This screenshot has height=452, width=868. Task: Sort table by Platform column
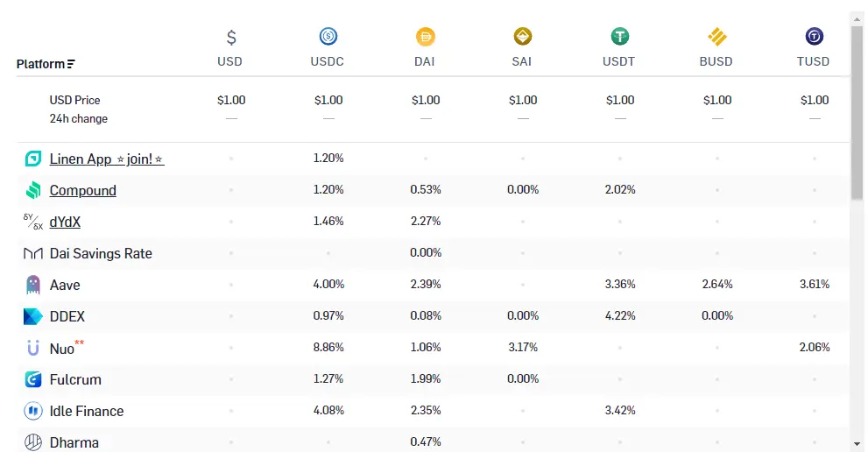pyautogui.click(x=46, y=64)
